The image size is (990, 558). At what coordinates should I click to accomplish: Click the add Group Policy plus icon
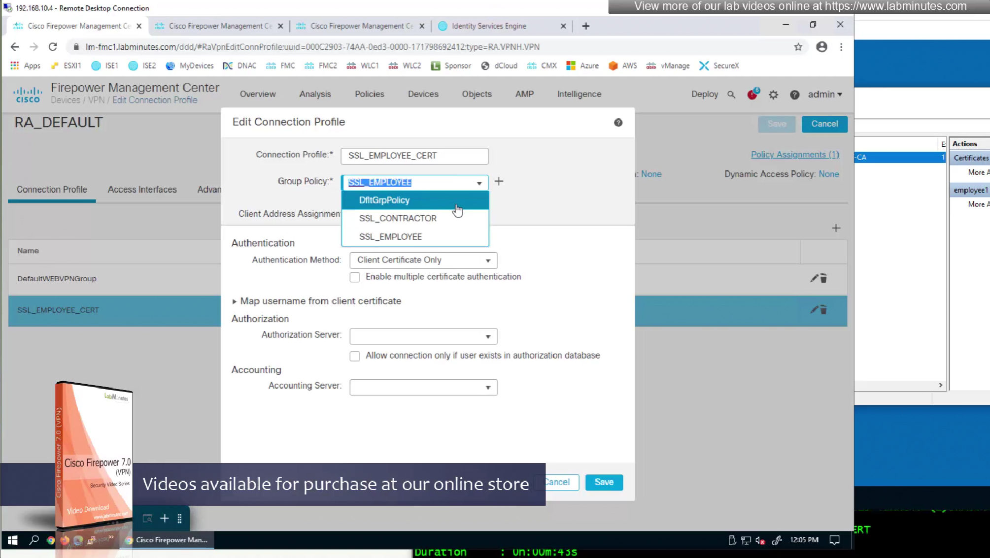[499, 182]
